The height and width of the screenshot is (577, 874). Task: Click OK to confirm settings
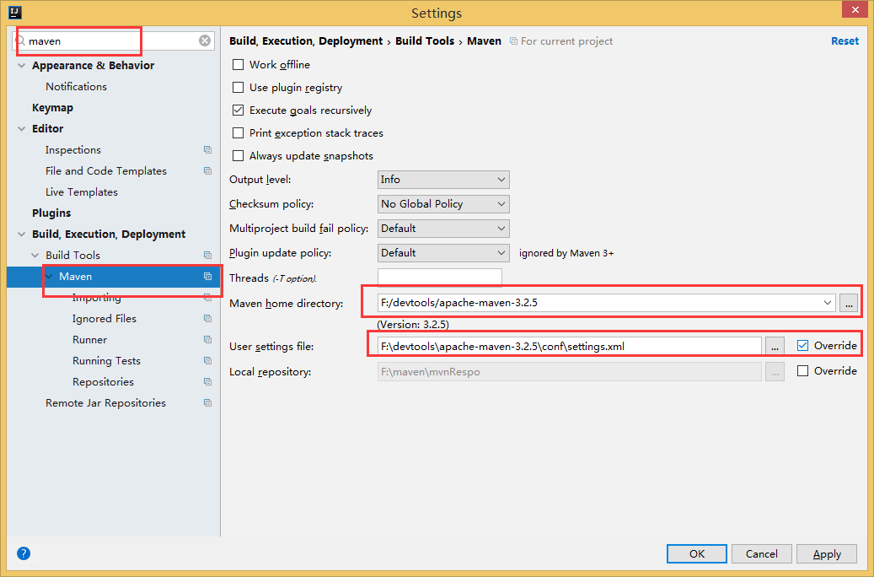(697, 553)
